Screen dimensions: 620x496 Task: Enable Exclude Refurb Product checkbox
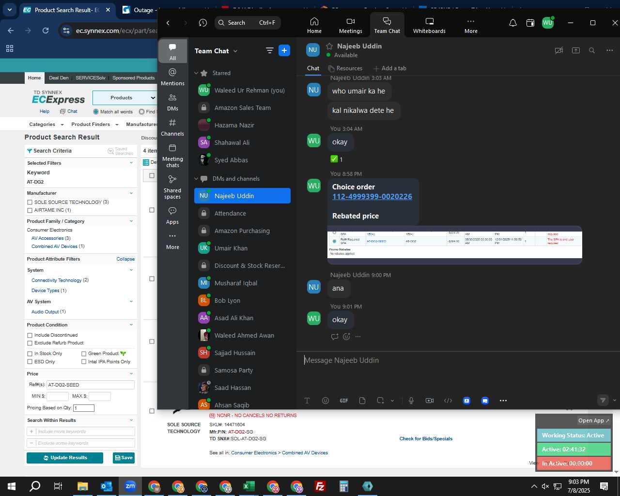(x=30, y=343)
